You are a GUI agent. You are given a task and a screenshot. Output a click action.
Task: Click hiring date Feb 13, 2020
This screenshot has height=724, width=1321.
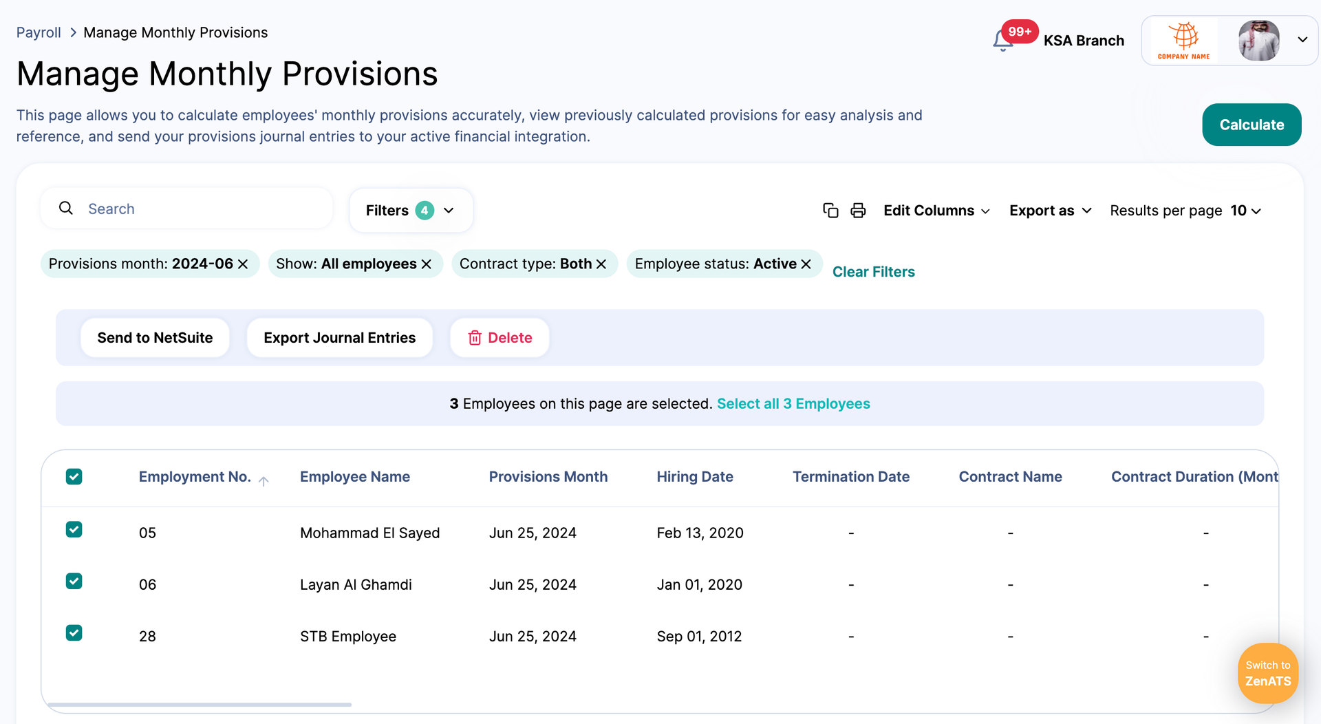(x=700, y=533)
